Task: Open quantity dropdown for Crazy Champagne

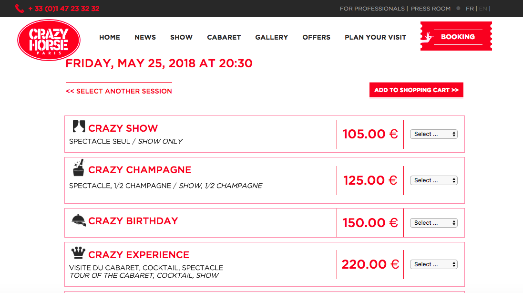Action: pyautogui.click(x=434, y=180)
